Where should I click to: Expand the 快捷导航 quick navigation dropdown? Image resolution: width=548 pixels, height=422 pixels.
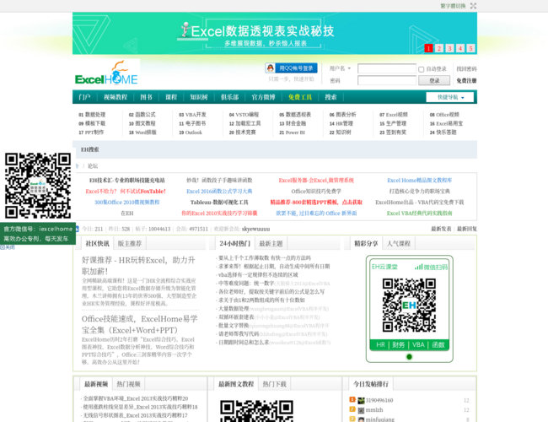[x=450, y=97]
